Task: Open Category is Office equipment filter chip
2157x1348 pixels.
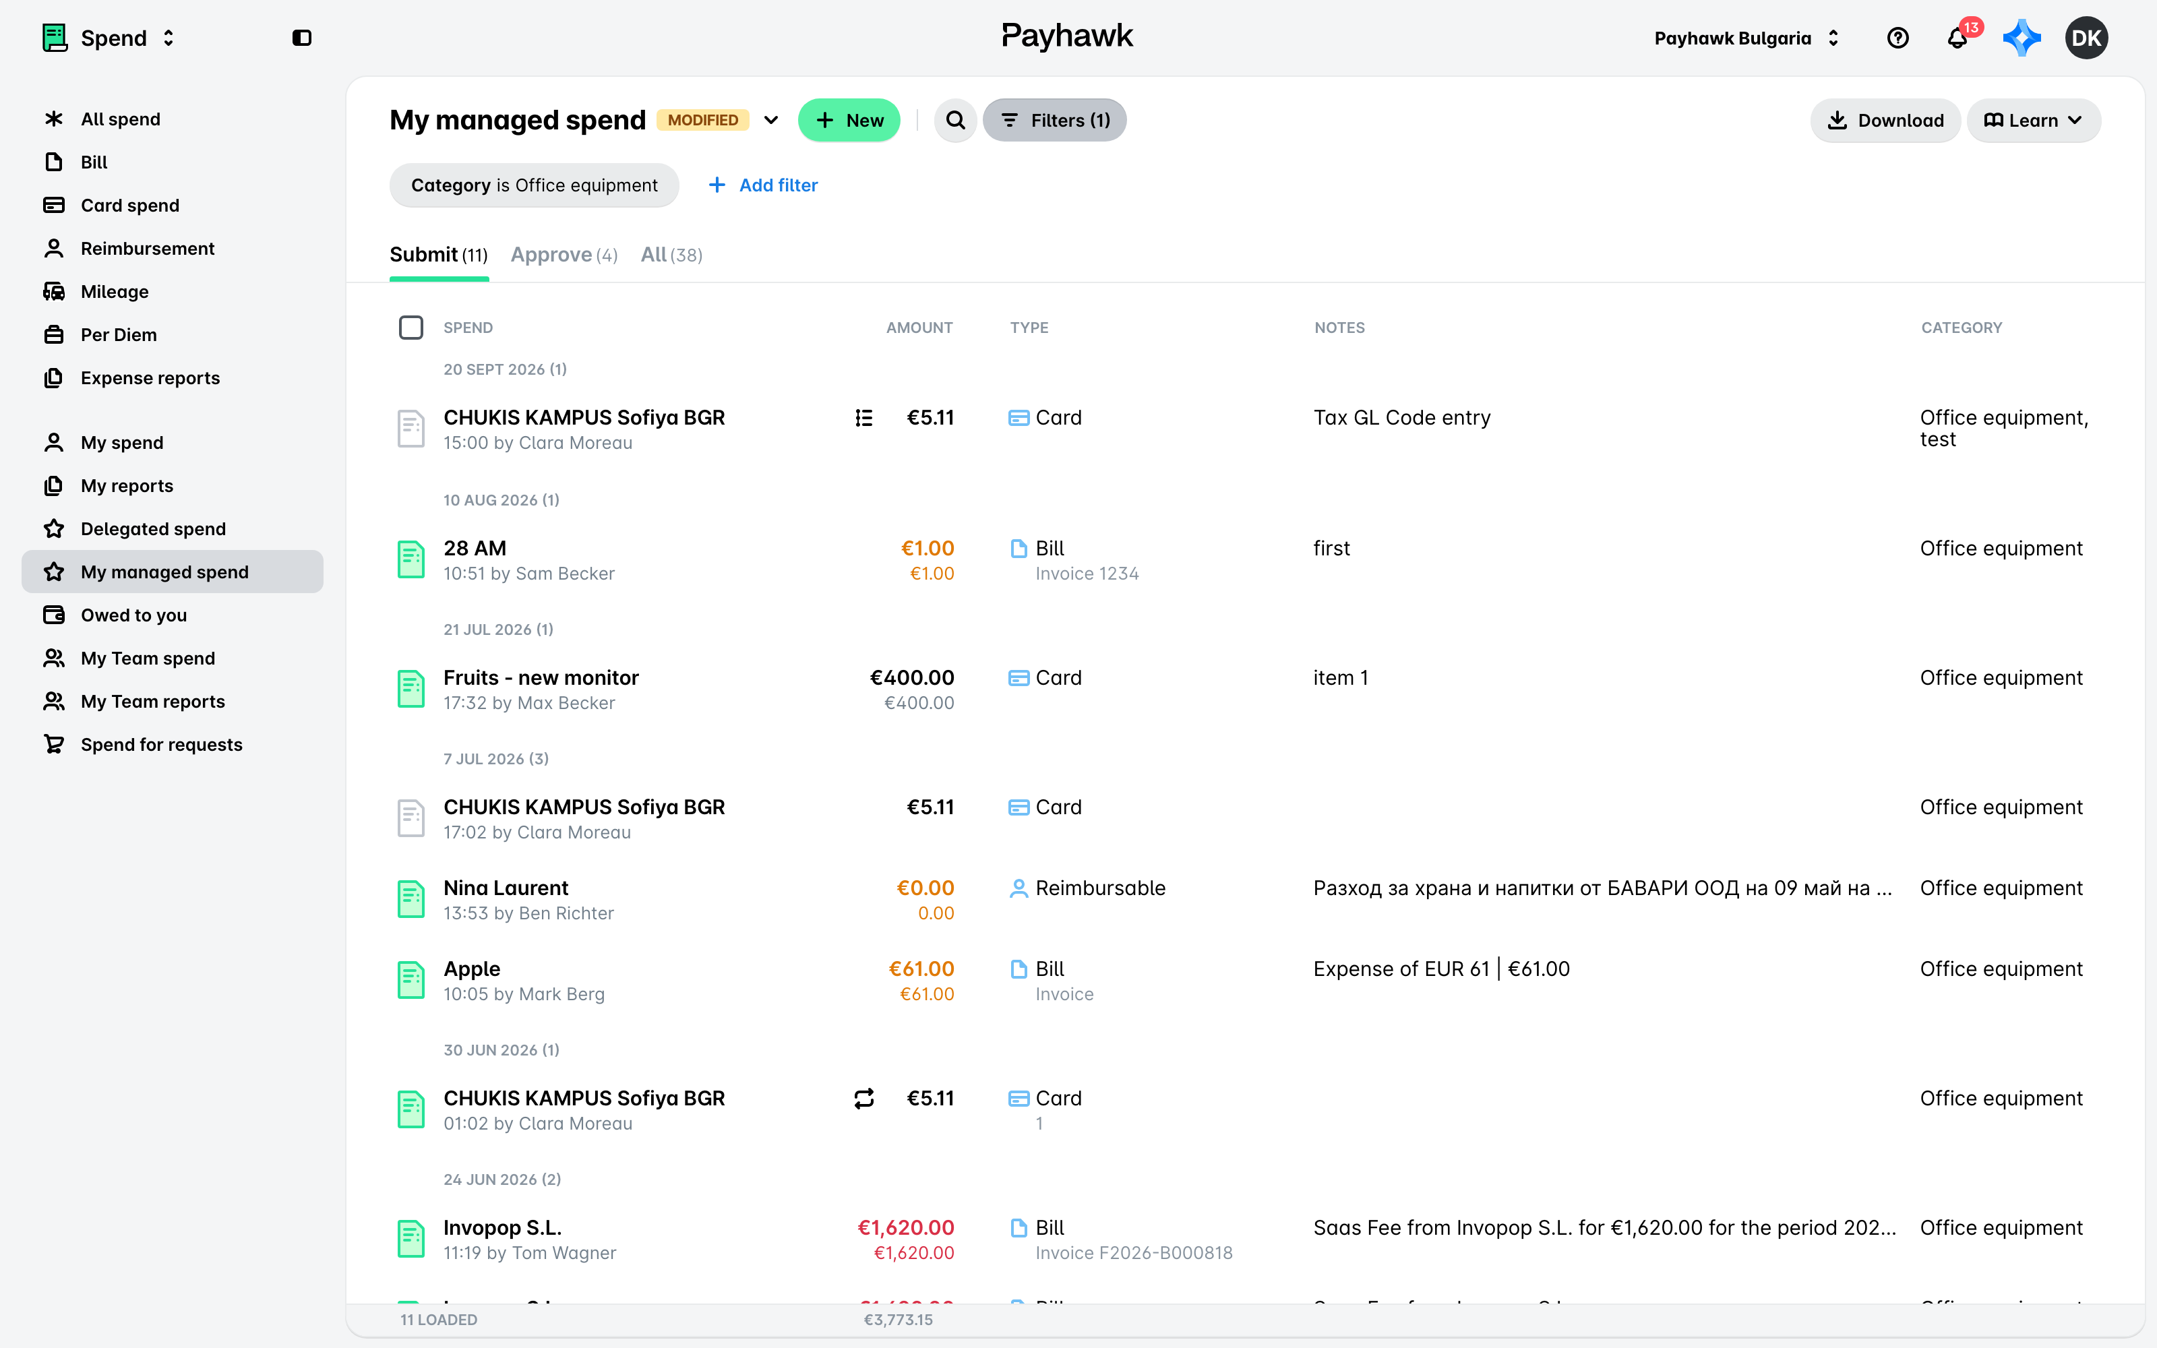Action: click(534, 185)
